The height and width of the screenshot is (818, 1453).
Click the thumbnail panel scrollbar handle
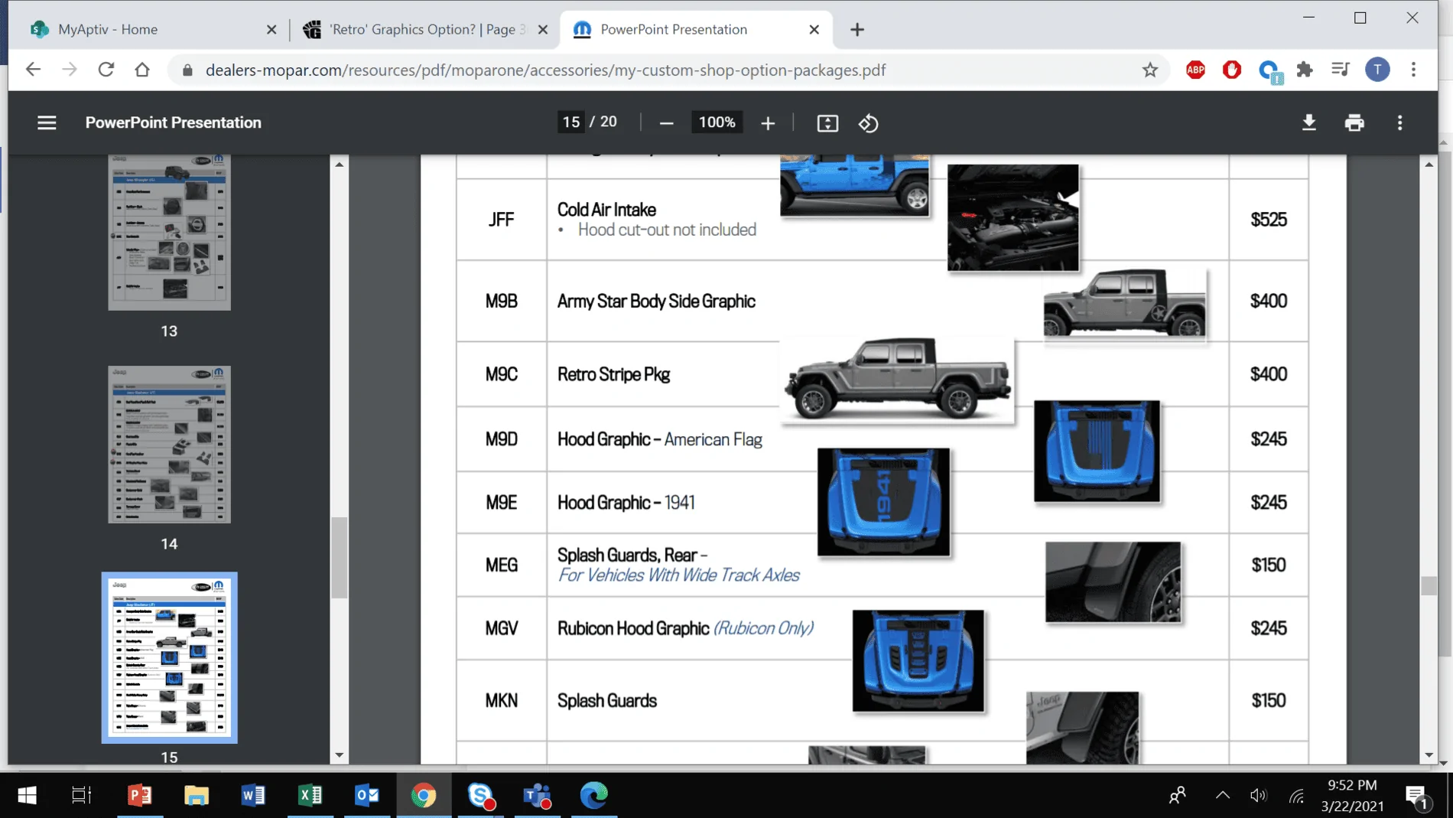click(x=340, y=558)
